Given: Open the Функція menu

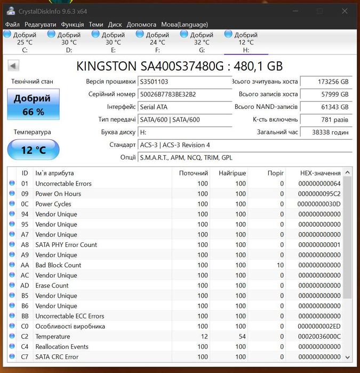Looking at the screenshot, I should [x=73, y=25].
